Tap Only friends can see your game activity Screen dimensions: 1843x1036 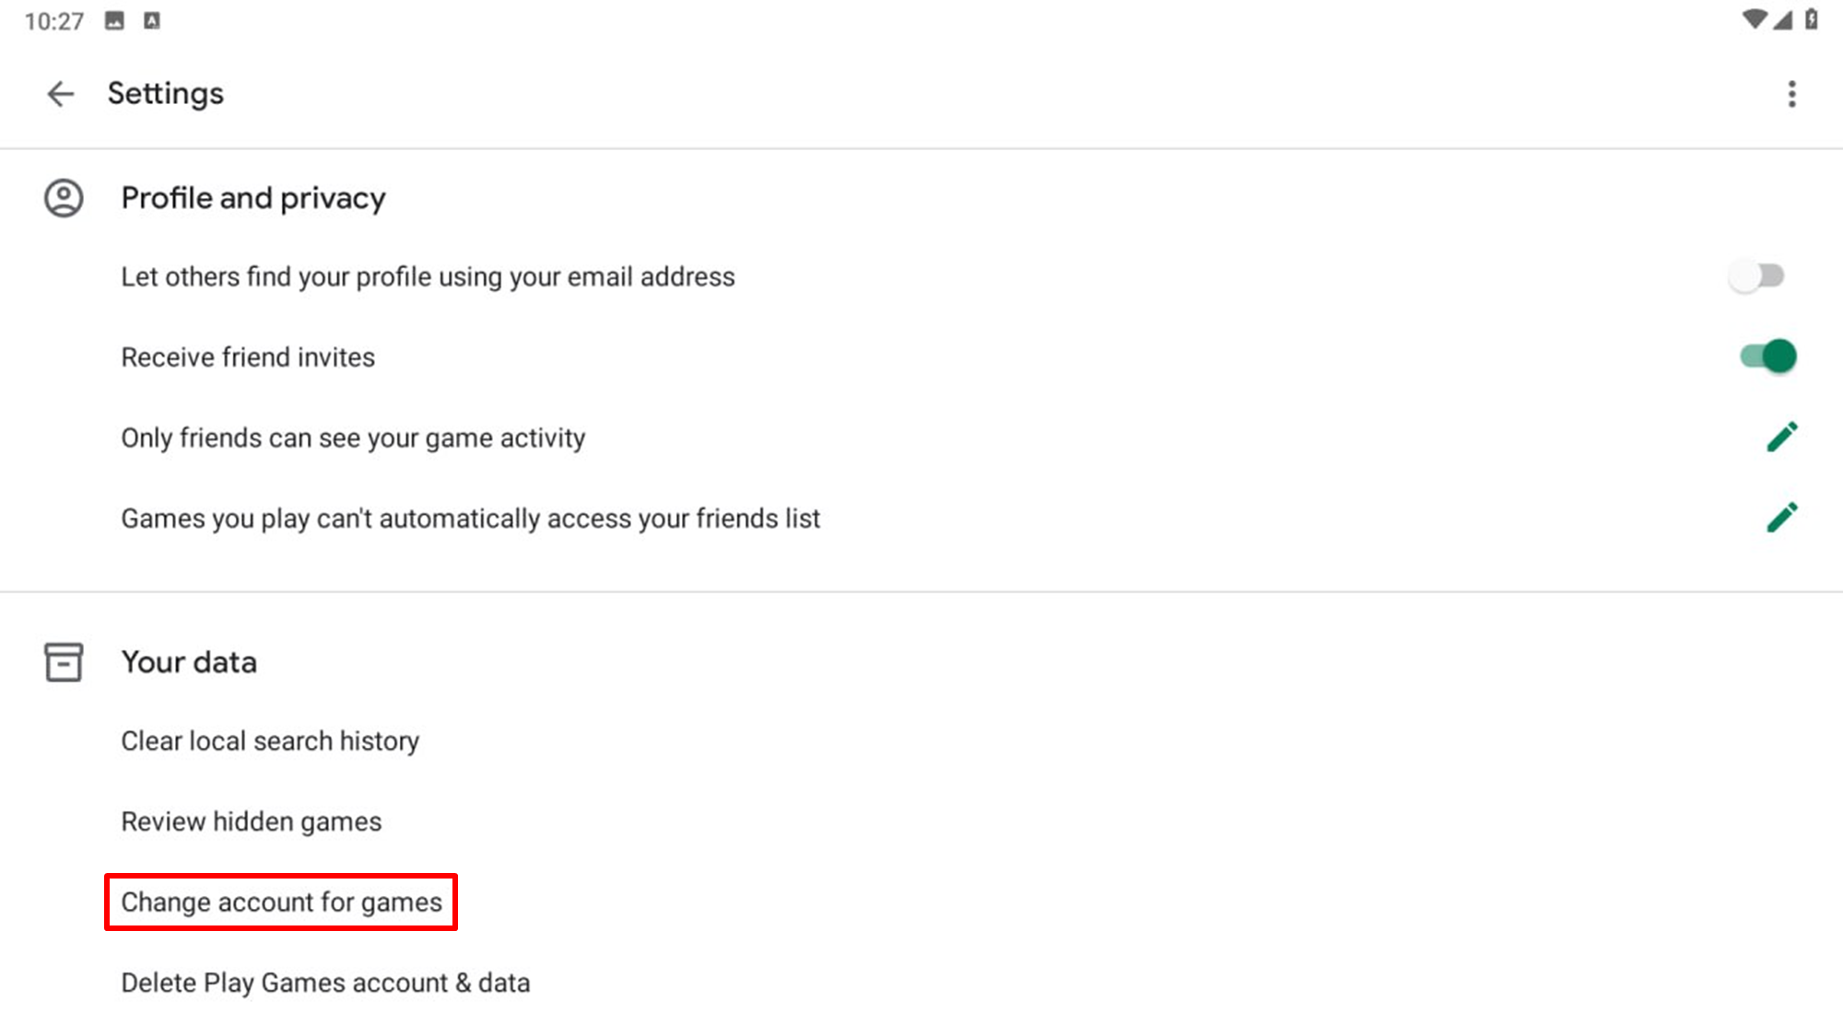click(353, 438)
